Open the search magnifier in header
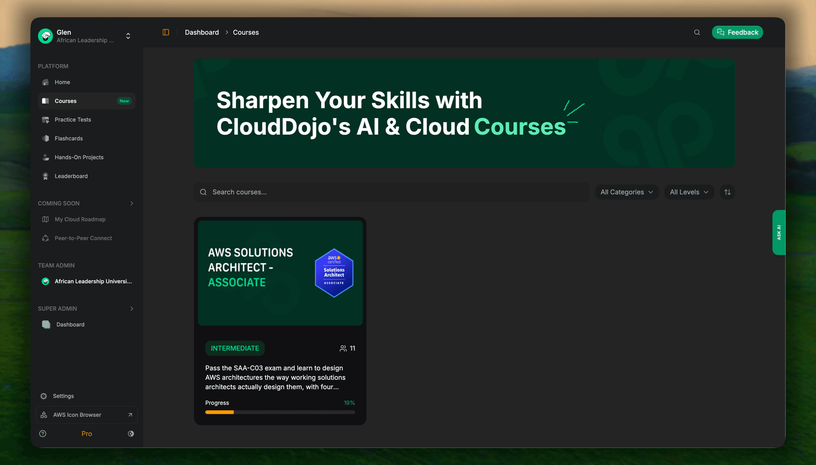Image resolution: width=816 pixels, height=465 pixels. (x=697, y=32)
